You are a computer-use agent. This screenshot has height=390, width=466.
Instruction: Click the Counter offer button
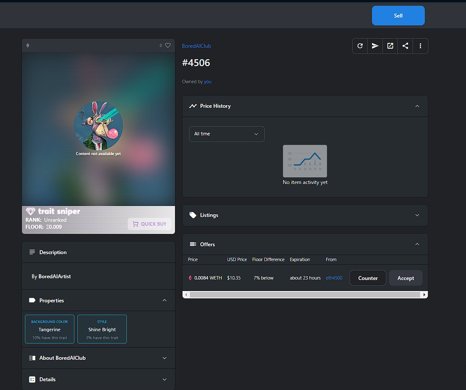tap(368, 278)
